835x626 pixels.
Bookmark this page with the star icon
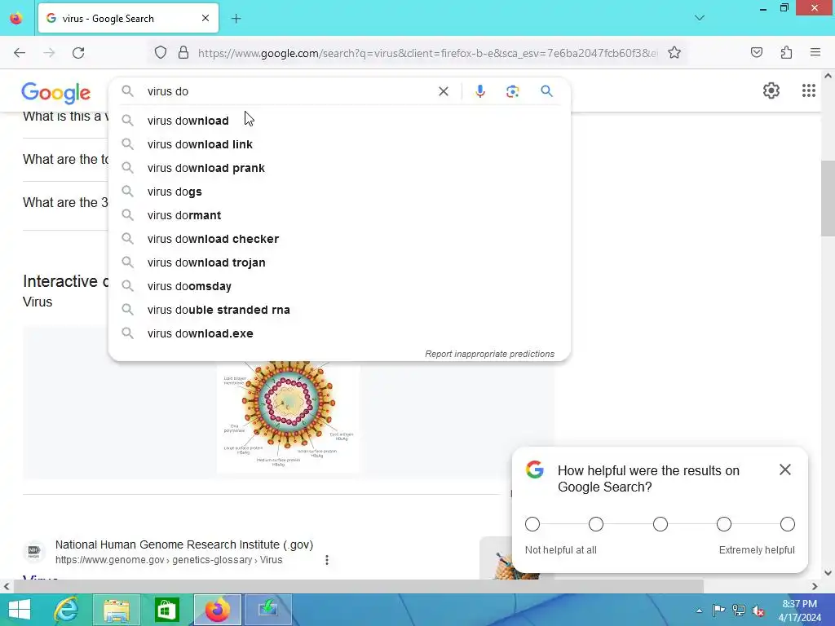coord(674,53)
